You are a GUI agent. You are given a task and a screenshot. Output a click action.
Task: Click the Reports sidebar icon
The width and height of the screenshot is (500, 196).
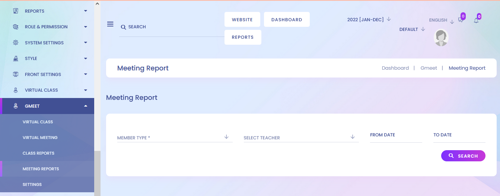[x=16, y=11]
